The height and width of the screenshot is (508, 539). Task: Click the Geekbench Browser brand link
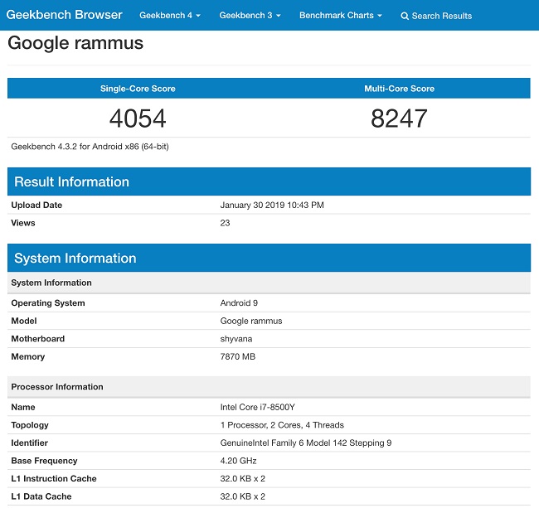coord(65,15)
